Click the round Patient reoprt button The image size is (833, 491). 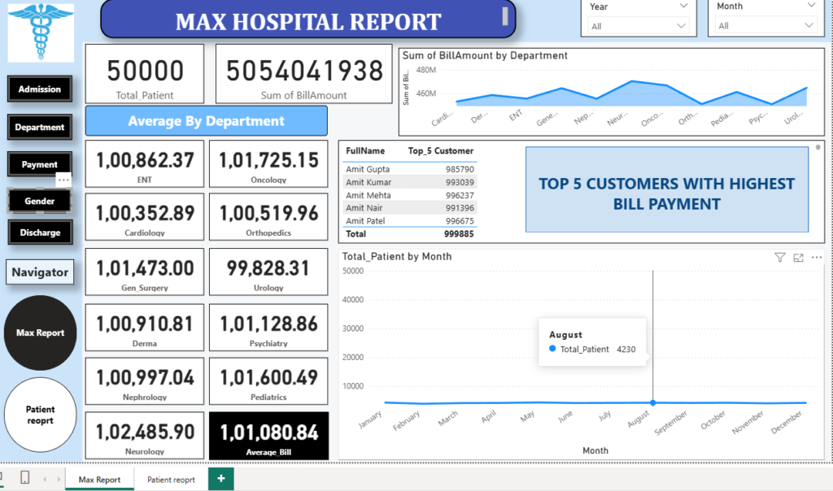(41, 415)
